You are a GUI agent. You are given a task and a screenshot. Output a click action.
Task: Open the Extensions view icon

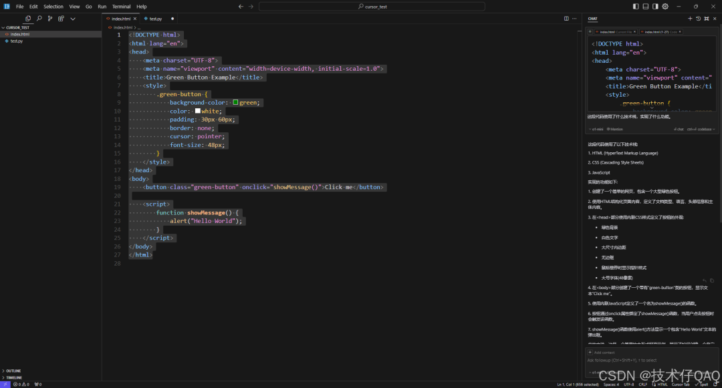[x=61, y=19]
